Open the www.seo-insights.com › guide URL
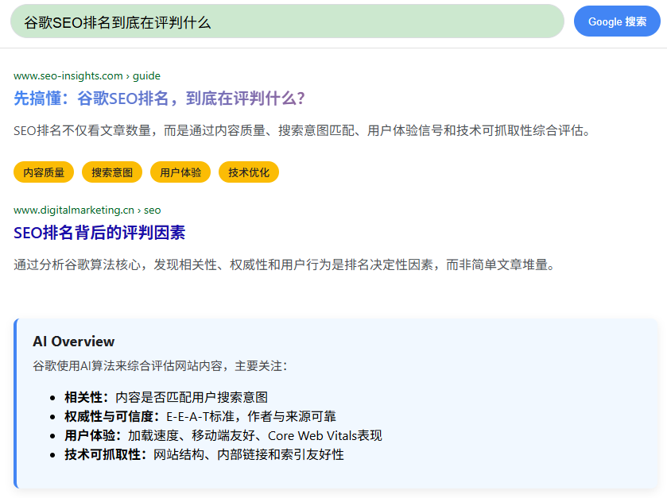667x498 pixels. point(87,76)
